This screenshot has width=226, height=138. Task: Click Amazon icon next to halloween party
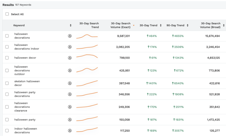tap(70, 120)
